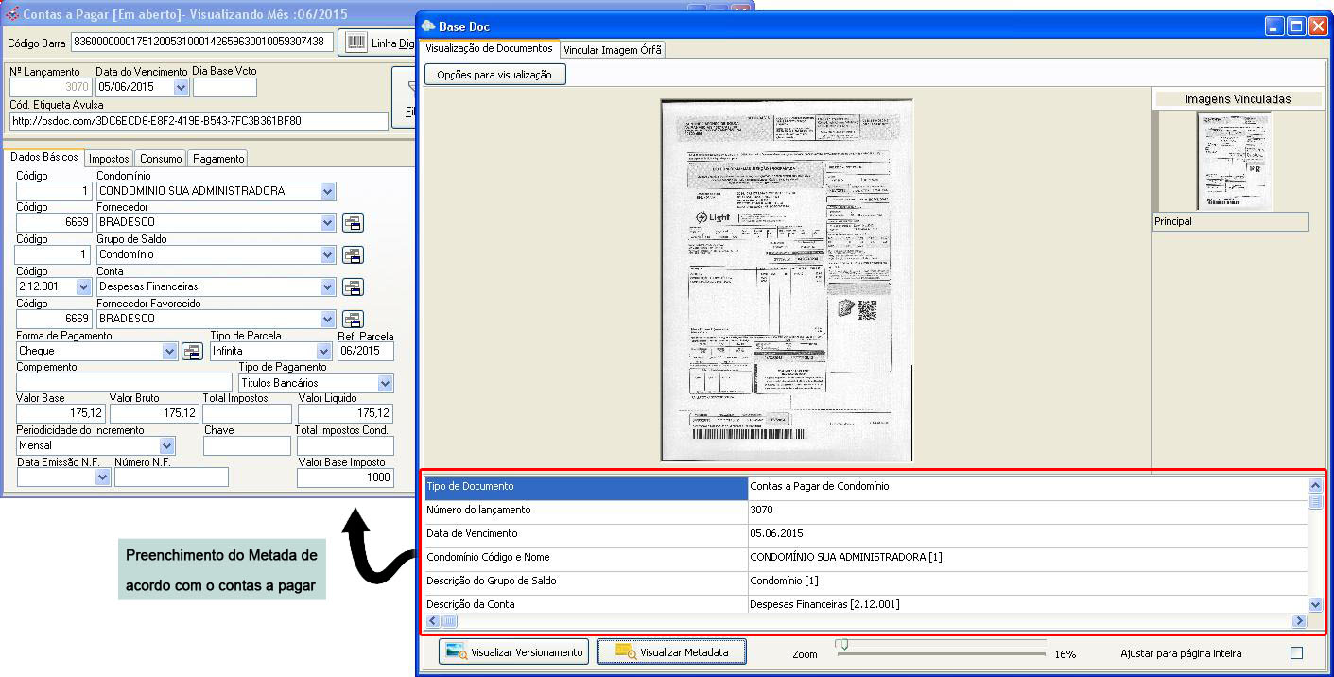Click the metadata vertical scrollbar down arrow
The width and height of the screenshot is (1334, 677).
(1315, 604)
